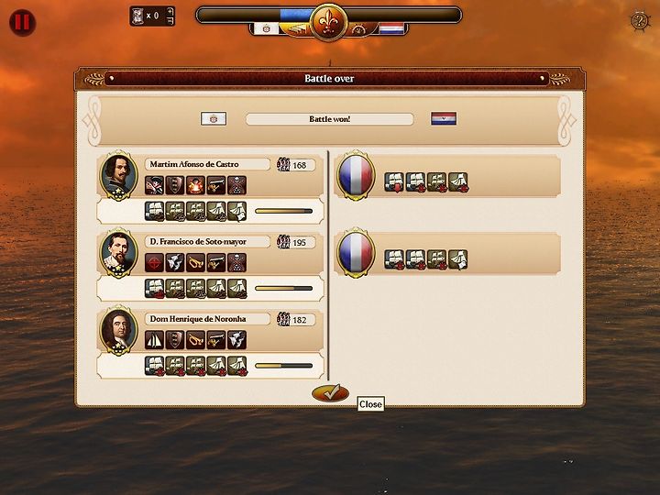Select D. Francisco de Soto-mayor portrait
The image size is (660, 495).
[x=119, y=253]
